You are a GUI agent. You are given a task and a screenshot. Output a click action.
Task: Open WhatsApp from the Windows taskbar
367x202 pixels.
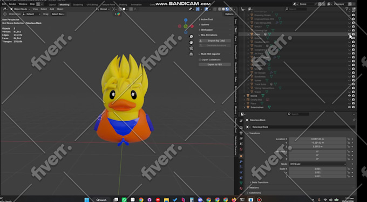coord(124,200)
